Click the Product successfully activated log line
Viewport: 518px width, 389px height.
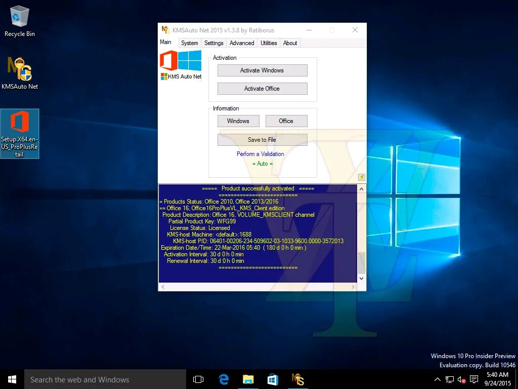click(x=258, y=188)
